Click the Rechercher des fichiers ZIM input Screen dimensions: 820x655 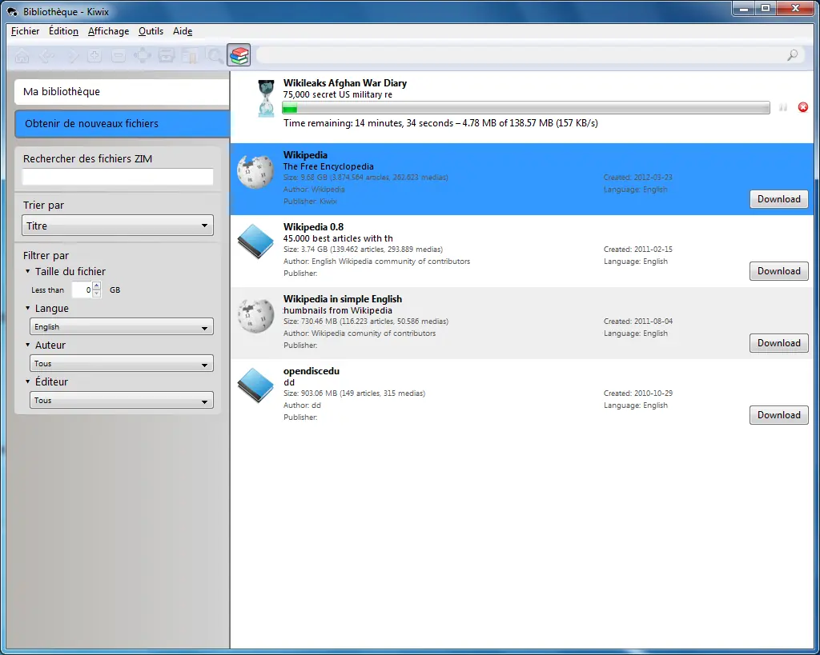tap(118, 177)
